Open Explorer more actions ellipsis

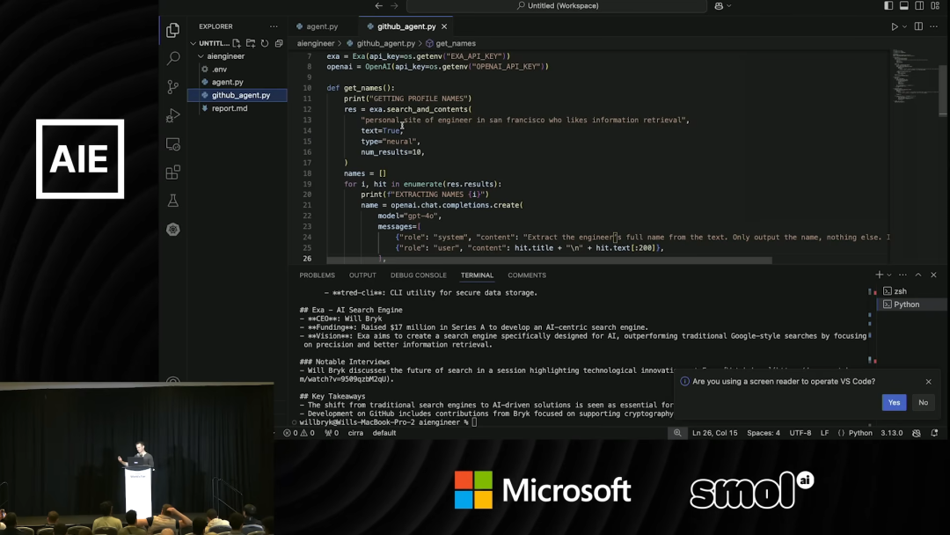[x=274, y=26]
